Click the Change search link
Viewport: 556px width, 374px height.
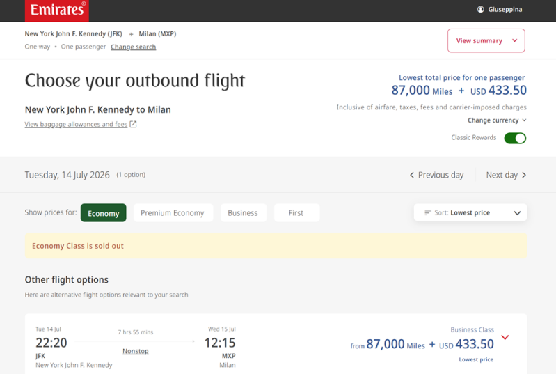[x=133, y=47]
